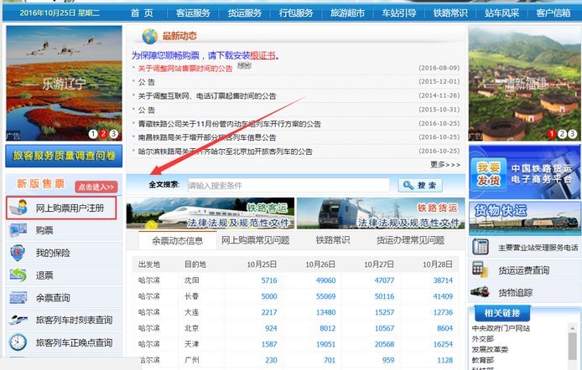
Task: Click 更多>>> for more news
Action: tap(445, 164)
